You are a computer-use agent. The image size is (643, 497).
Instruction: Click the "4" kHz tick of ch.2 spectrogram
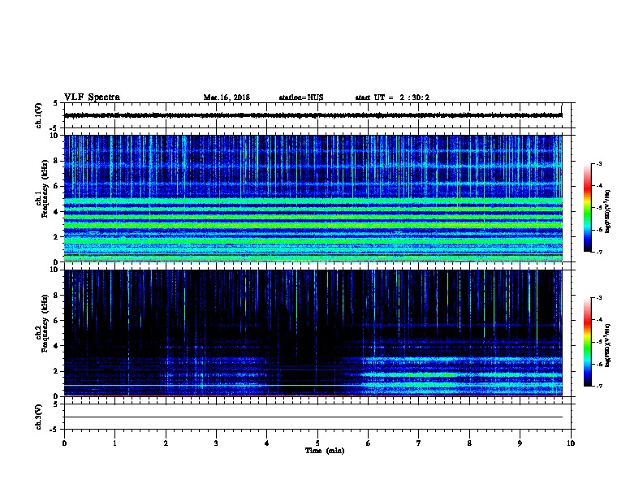tap(57, 346)
